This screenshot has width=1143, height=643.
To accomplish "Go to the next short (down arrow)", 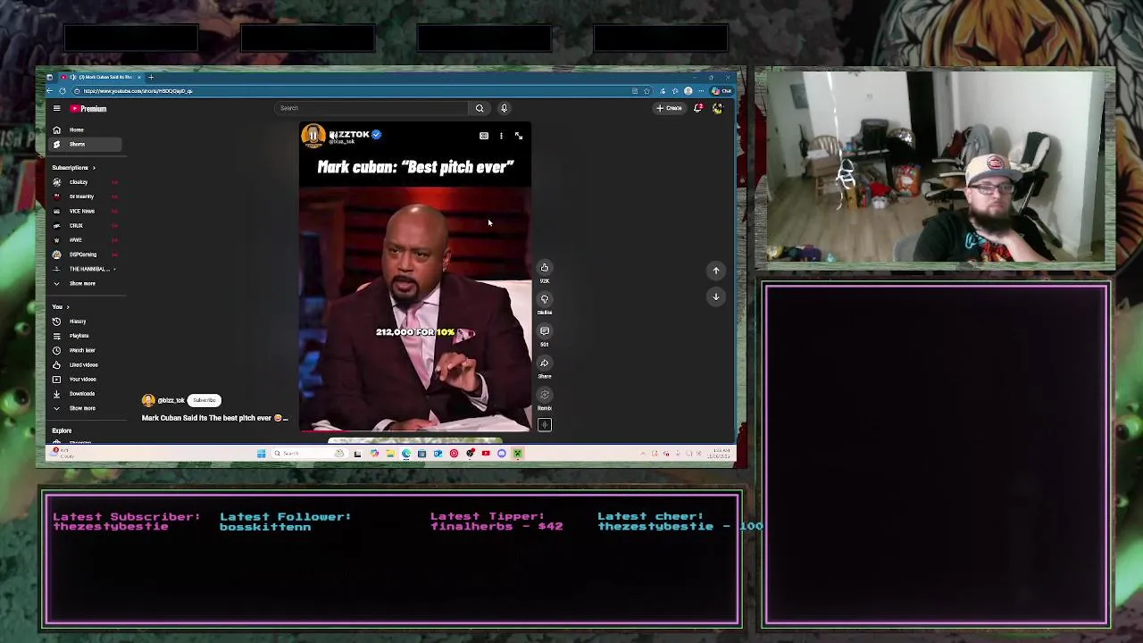I will pyautogui.click(x=716, y=296).
